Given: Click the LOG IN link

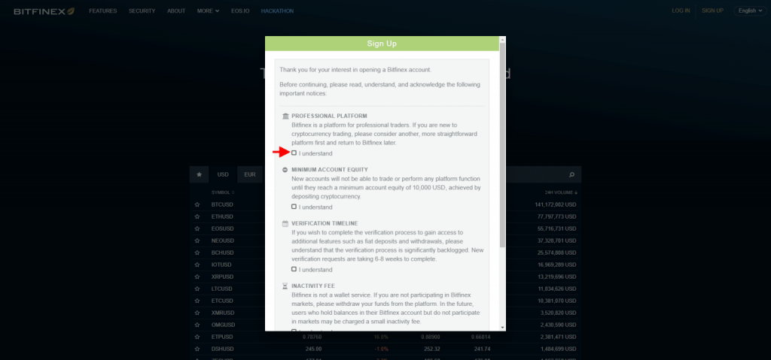Looking at the screenshot, I should [x=681, y=11].
